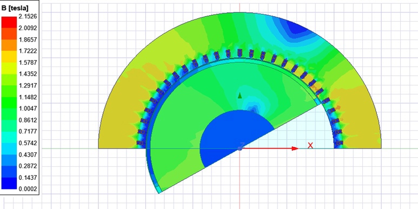Select the red X-axis arrow
The height and width of the screenshot is (209, 418).
click(269, 149)
